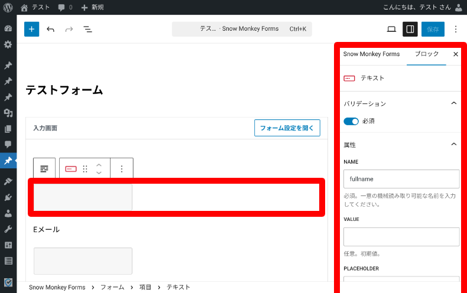Move the block down with the down chevron
Viewport: 467px width, 293px height.
99,172
